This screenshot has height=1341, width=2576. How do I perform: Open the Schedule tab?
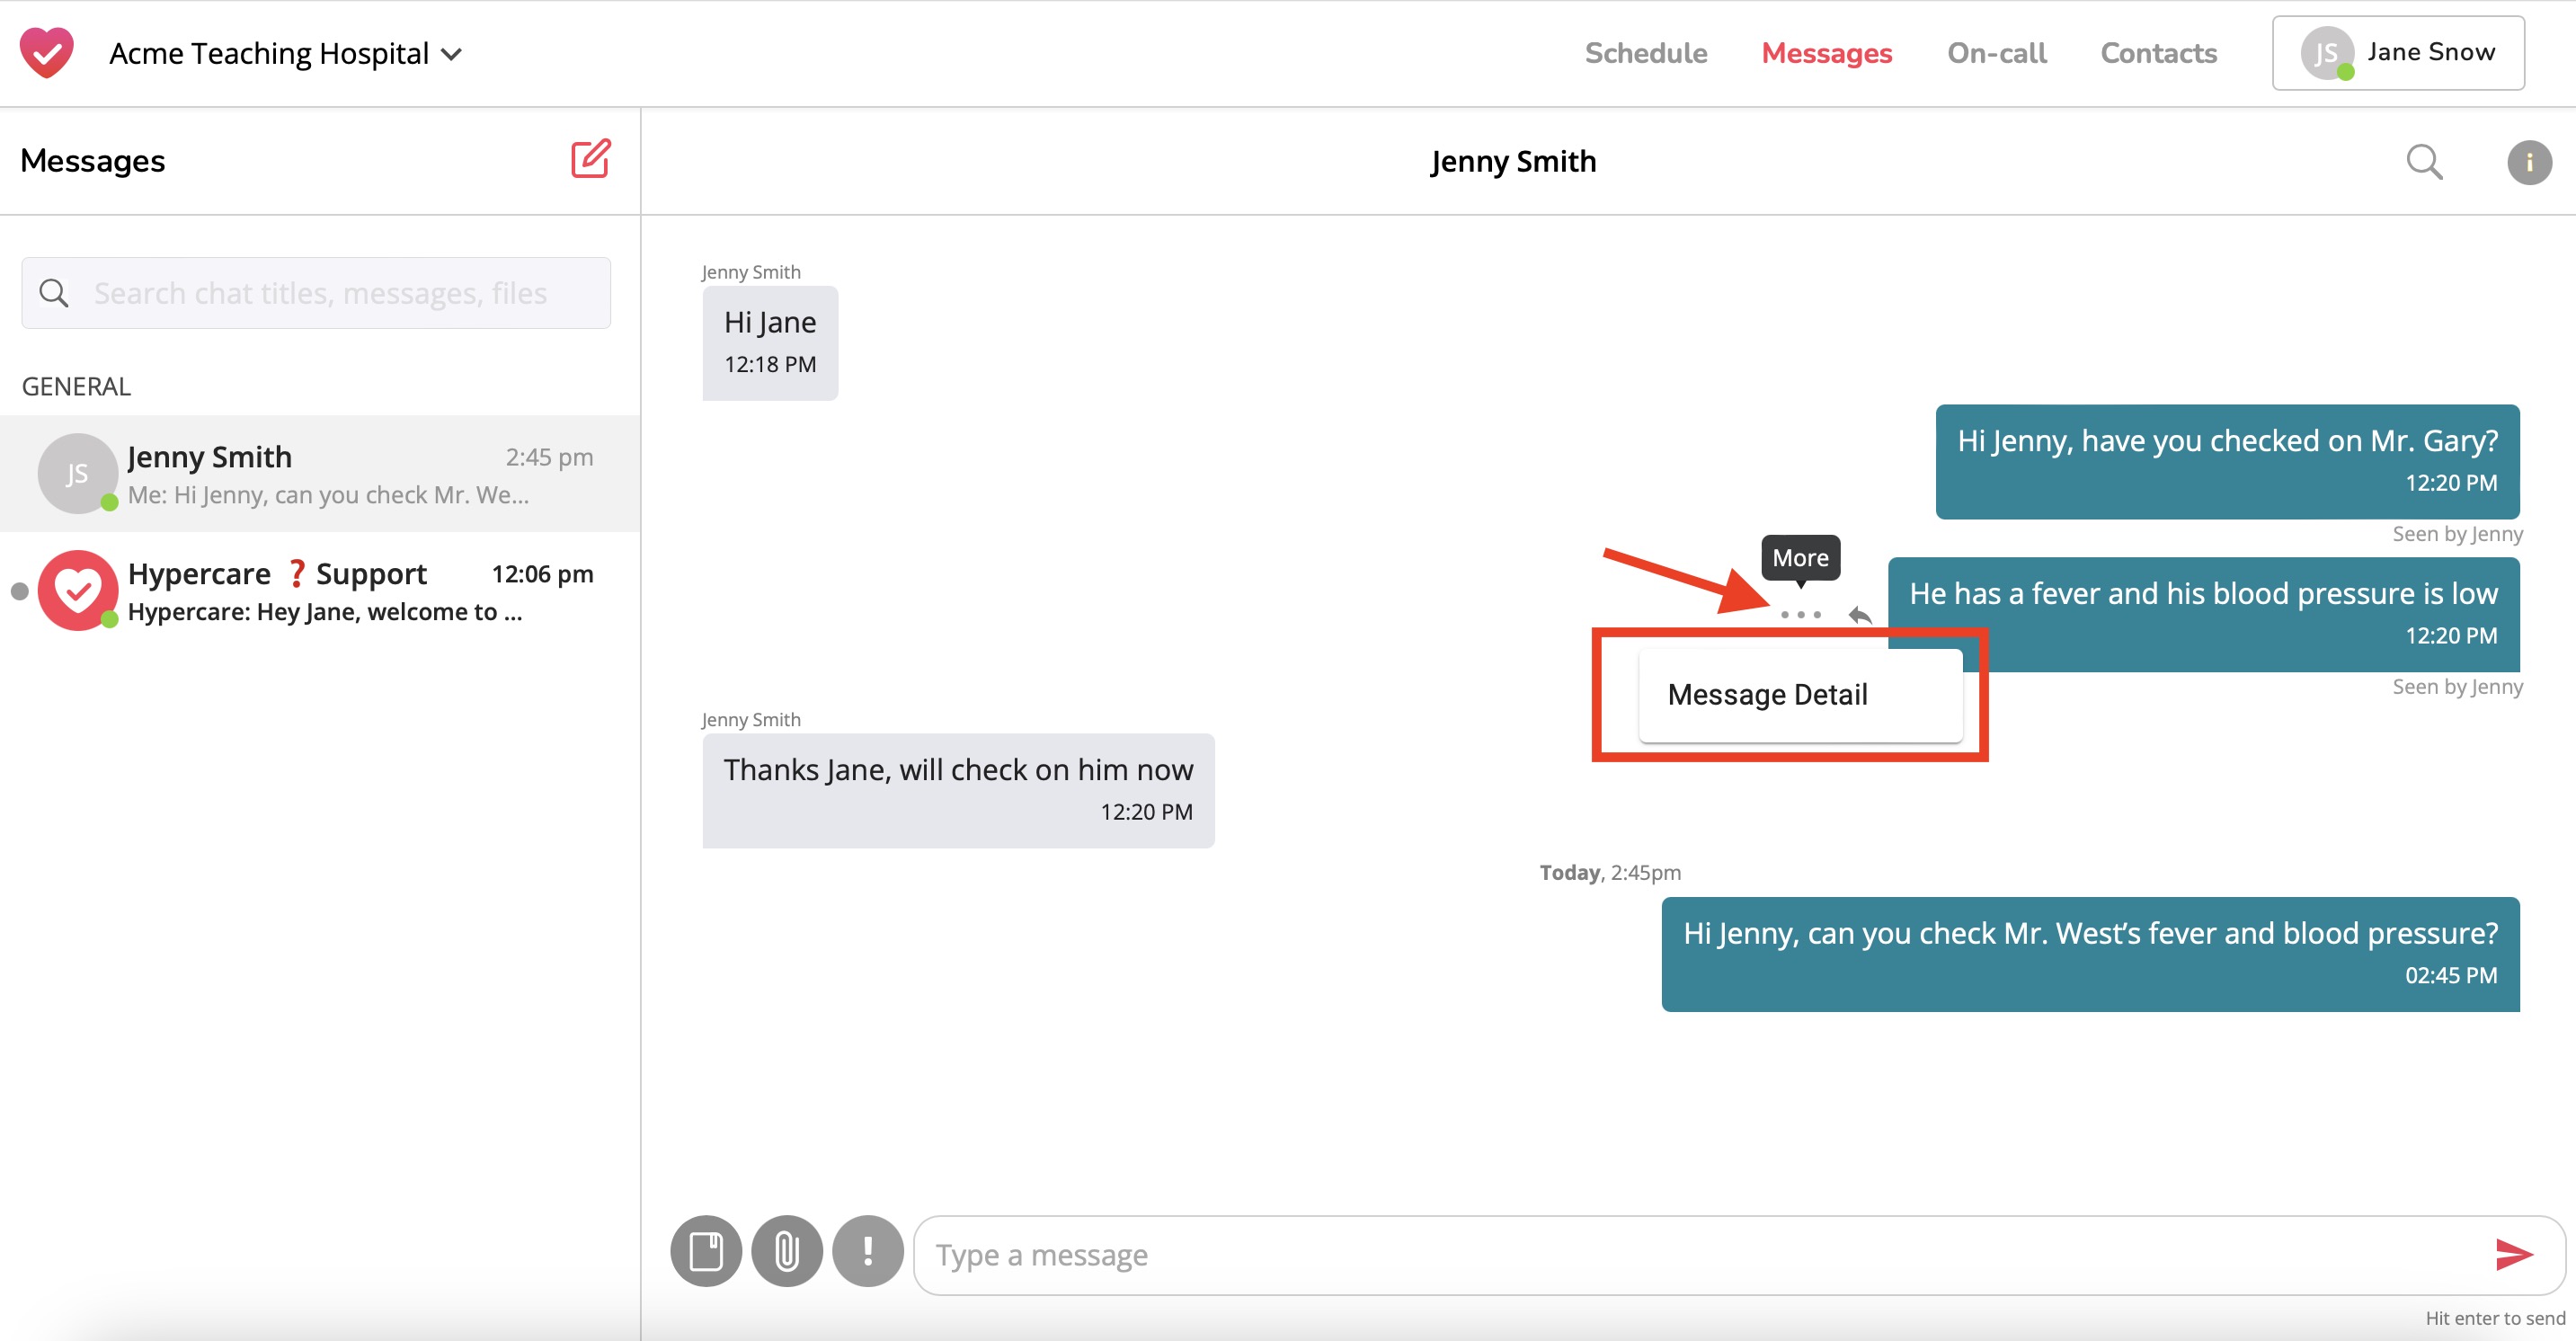pos(1646,53)
